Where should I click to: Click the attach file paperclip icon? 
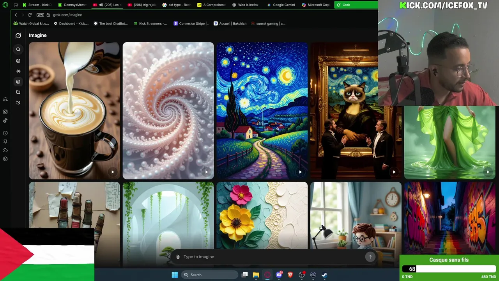(x=178, y=257)
